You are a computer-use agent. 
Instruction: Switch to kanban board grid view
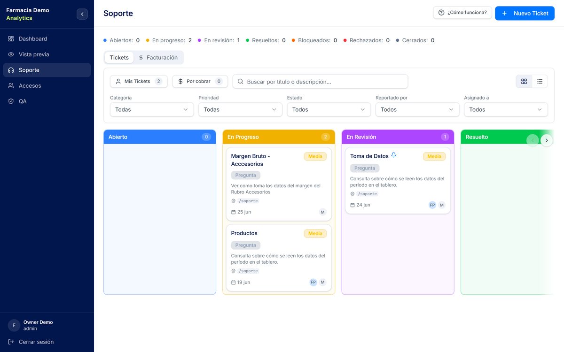pos(524,81)
